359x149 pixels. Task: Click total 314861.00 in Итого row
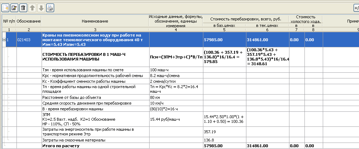point(268,146)
